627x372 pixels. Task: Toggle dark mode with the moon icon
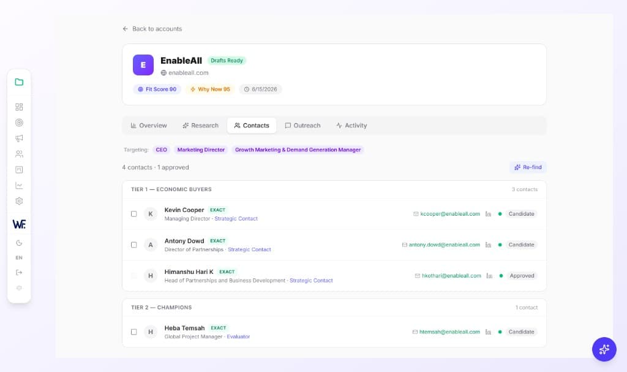19,243
